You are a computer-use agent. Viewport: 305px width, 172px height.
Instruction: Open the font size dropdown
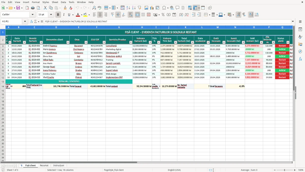click(51, 15)
